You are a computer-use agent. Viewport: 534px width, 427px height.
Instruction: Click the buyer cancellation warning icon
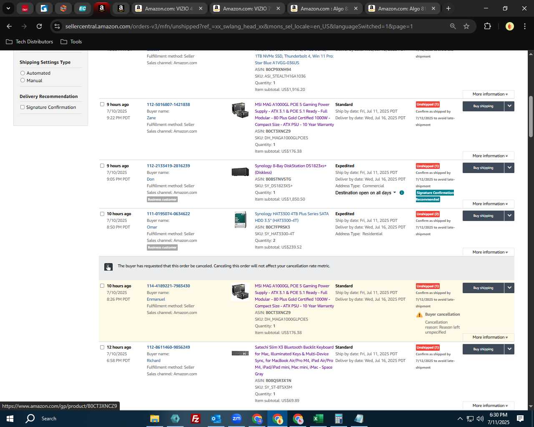coord(419,315)
